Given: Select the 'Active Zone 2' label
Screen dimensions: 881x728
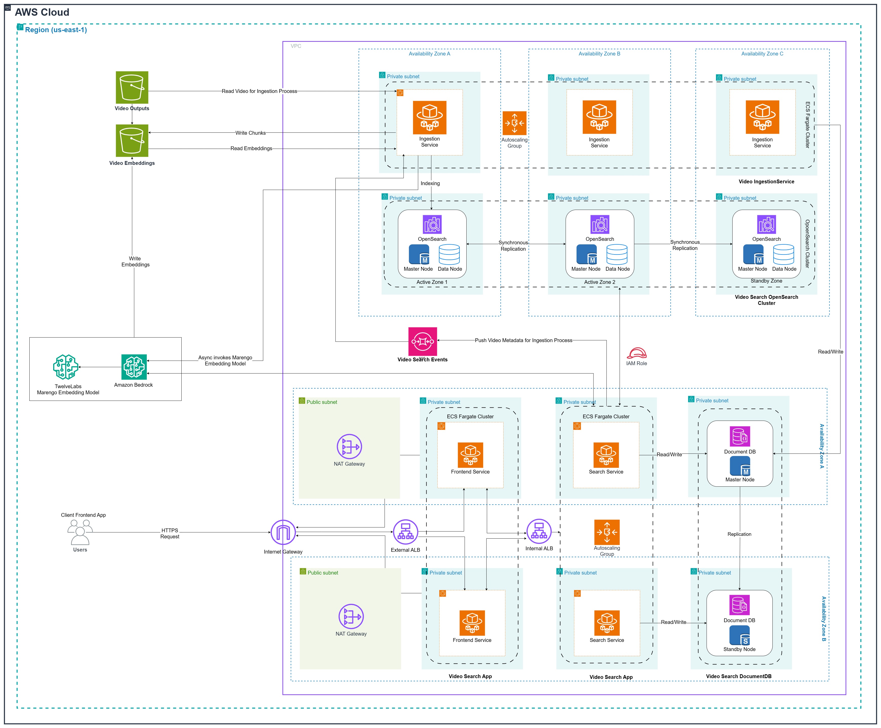Looking at the screenshot, I should (600, 282).
